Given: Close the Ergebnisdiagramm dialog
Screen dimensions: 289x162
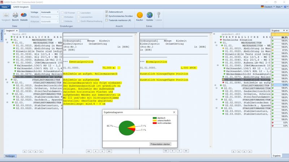Looking at the screenshot, I should coord(174,112).
